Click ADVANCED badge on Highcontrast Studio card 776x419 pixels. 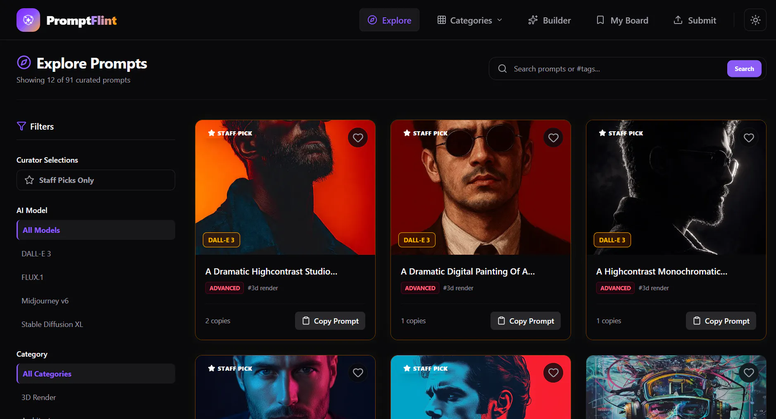click(x=225, y=288)
